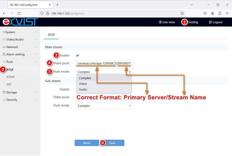
Task: Choose Audio from Push mode list
Action: click(83, 89)
